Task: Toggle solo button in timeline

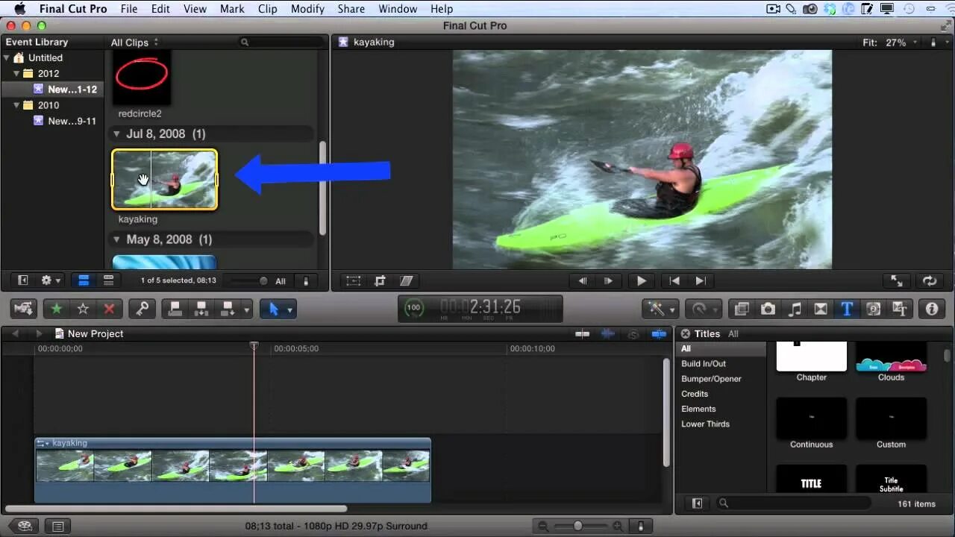Action: click(x=633, y=334)
